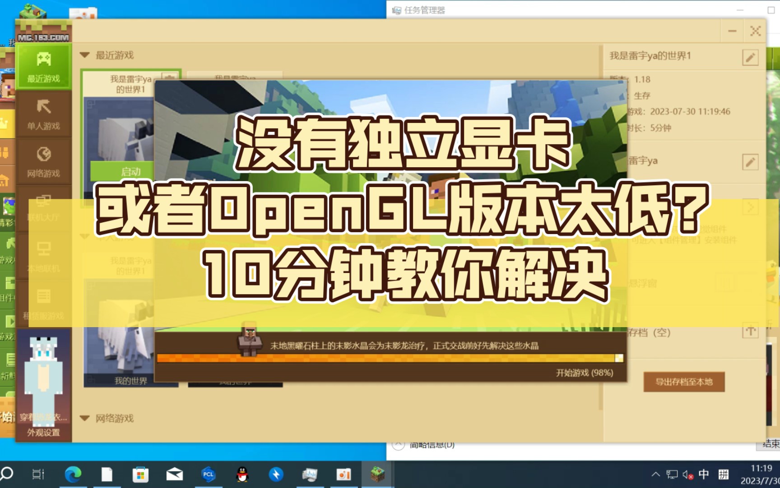
Task: Select the 我是雷宇ya的世界1 world card
Action: tap(131, 138)
